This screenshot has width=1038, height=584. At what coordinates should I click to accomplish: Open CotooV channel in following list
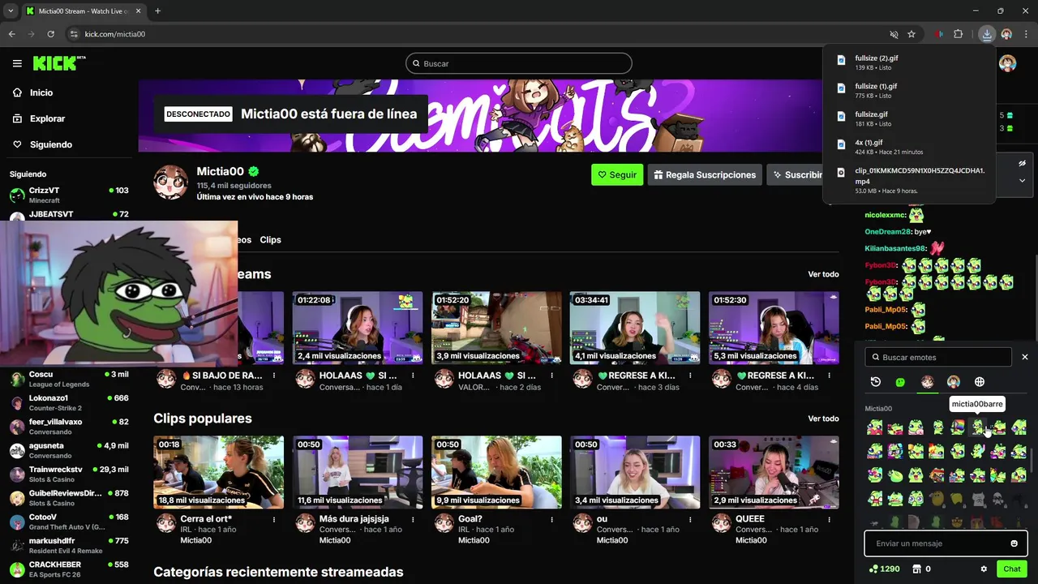tap(69, 522)
